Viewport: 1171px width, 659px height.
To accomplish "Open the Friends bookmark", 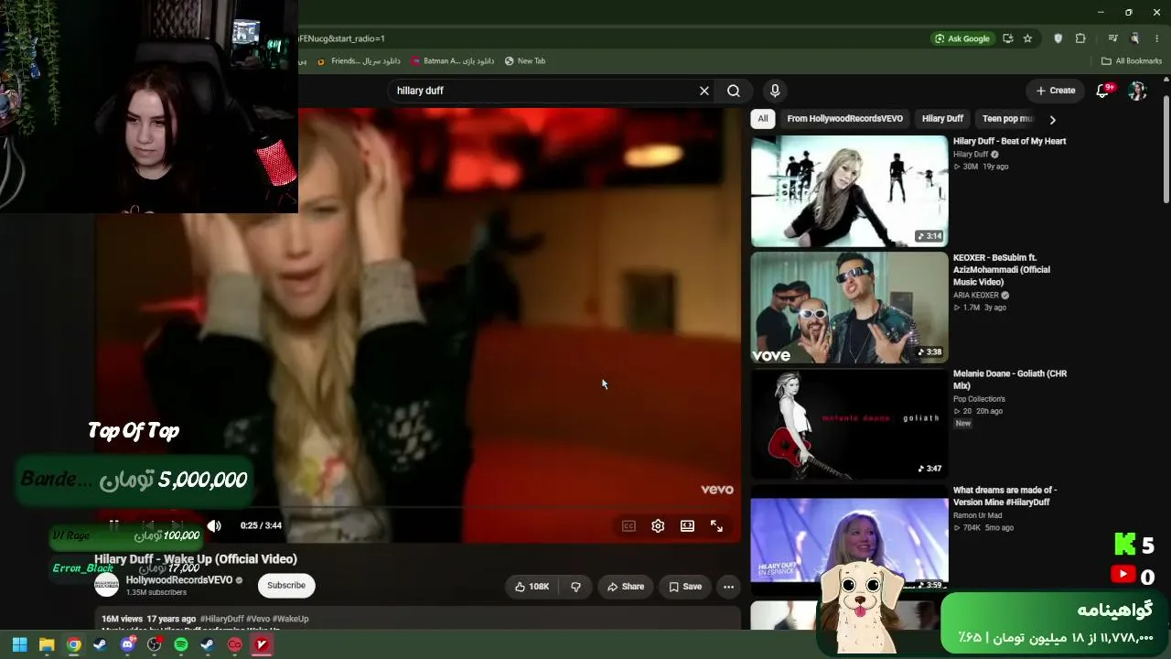I will (x=359, y=61).
